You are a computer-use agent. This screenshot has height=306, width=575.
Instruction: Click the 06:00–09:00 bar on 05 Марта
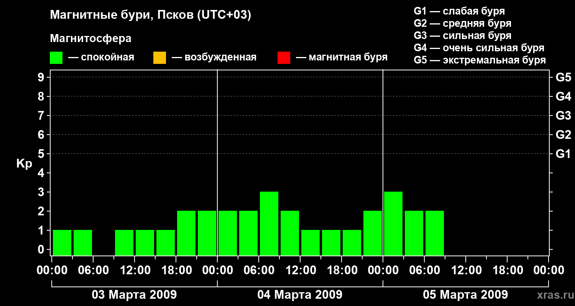pos(435,233)
